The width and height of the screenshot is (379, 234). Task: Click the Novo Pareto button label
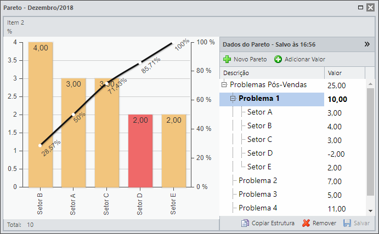point(250,59)
